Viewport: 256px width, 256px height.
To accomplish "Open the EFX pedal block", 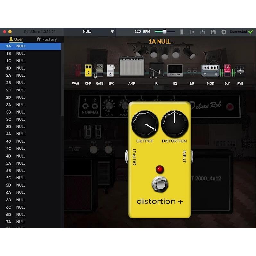I will point(111,71).
